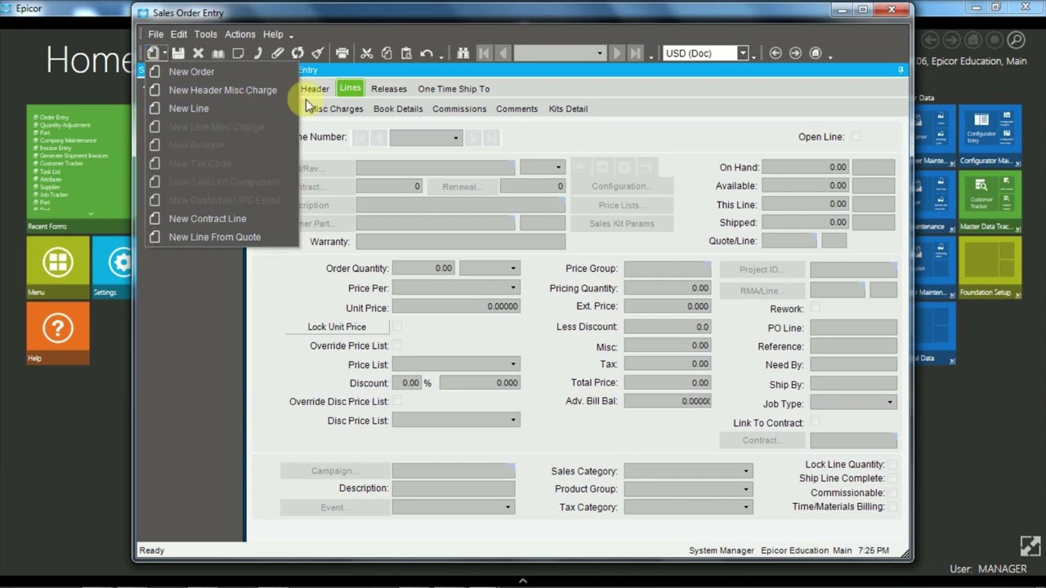The width and height of the screenshot is (1046, 588).
Task: Toggle Lock Line Quantity checkbox
Action: [892, 464]
